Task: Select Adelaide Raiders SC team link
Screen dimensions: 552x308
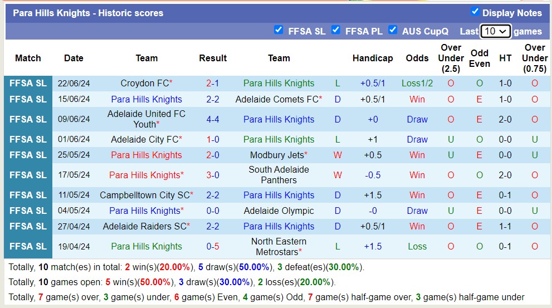Action: tap(144, 226)
